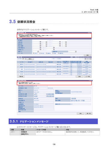108x153 pixels.
Task: Click the redisplay button beside the display-count dropdown
Action: tap(30, 59)
